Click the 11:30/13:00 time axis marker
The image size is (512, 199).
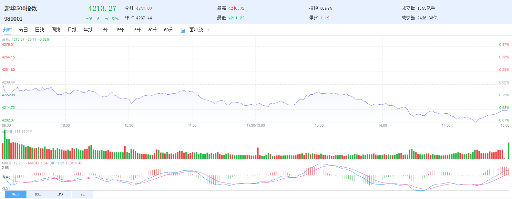point(255,125)
